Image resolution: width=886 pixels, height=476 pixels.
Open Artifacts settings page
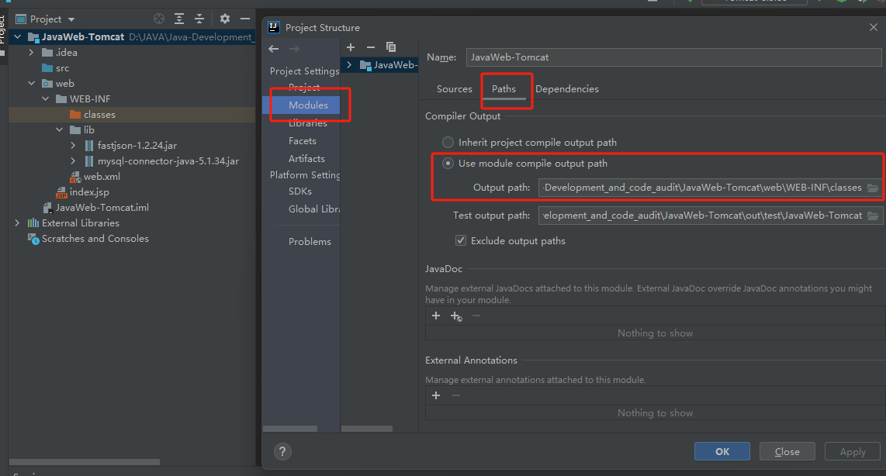[x=306, y=159]
